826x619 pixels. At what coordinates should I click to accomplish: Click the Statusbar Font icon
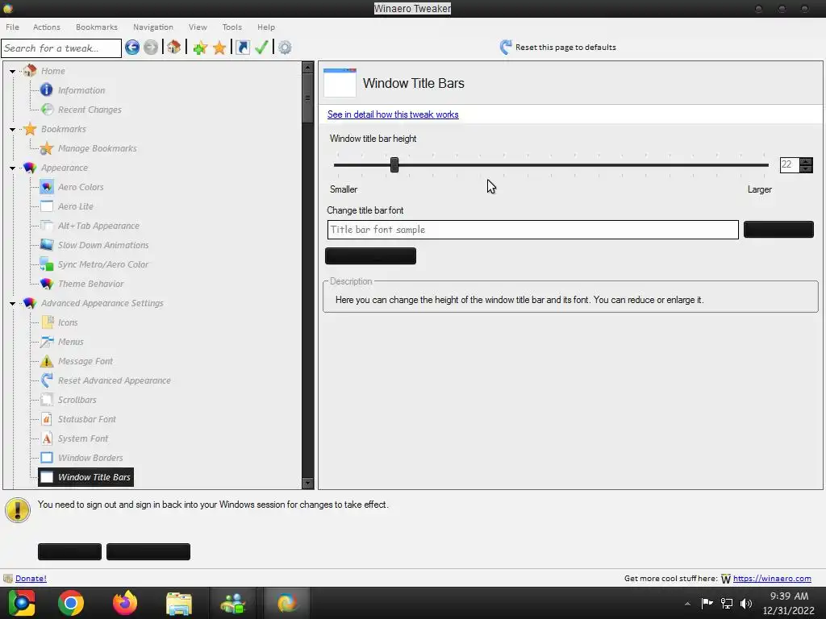(x=46, y=419)
